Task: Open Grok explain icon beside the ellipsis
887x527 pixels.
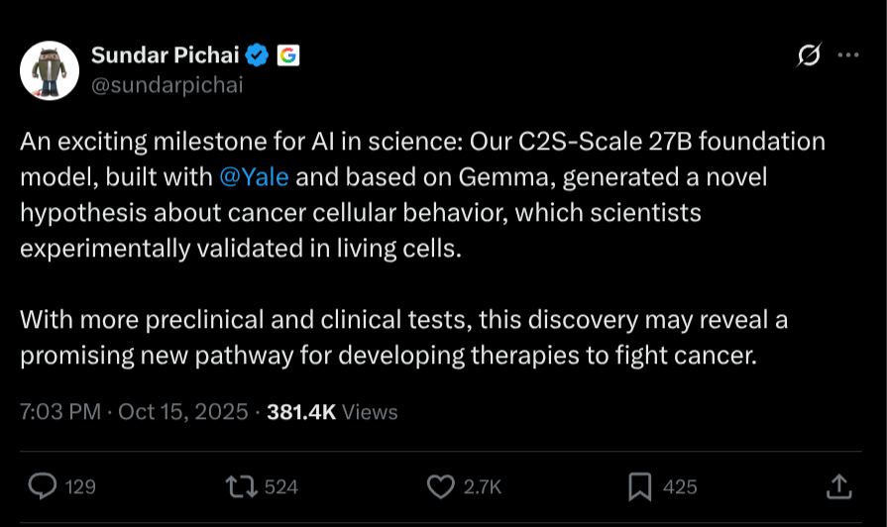Action: (809, 56)
